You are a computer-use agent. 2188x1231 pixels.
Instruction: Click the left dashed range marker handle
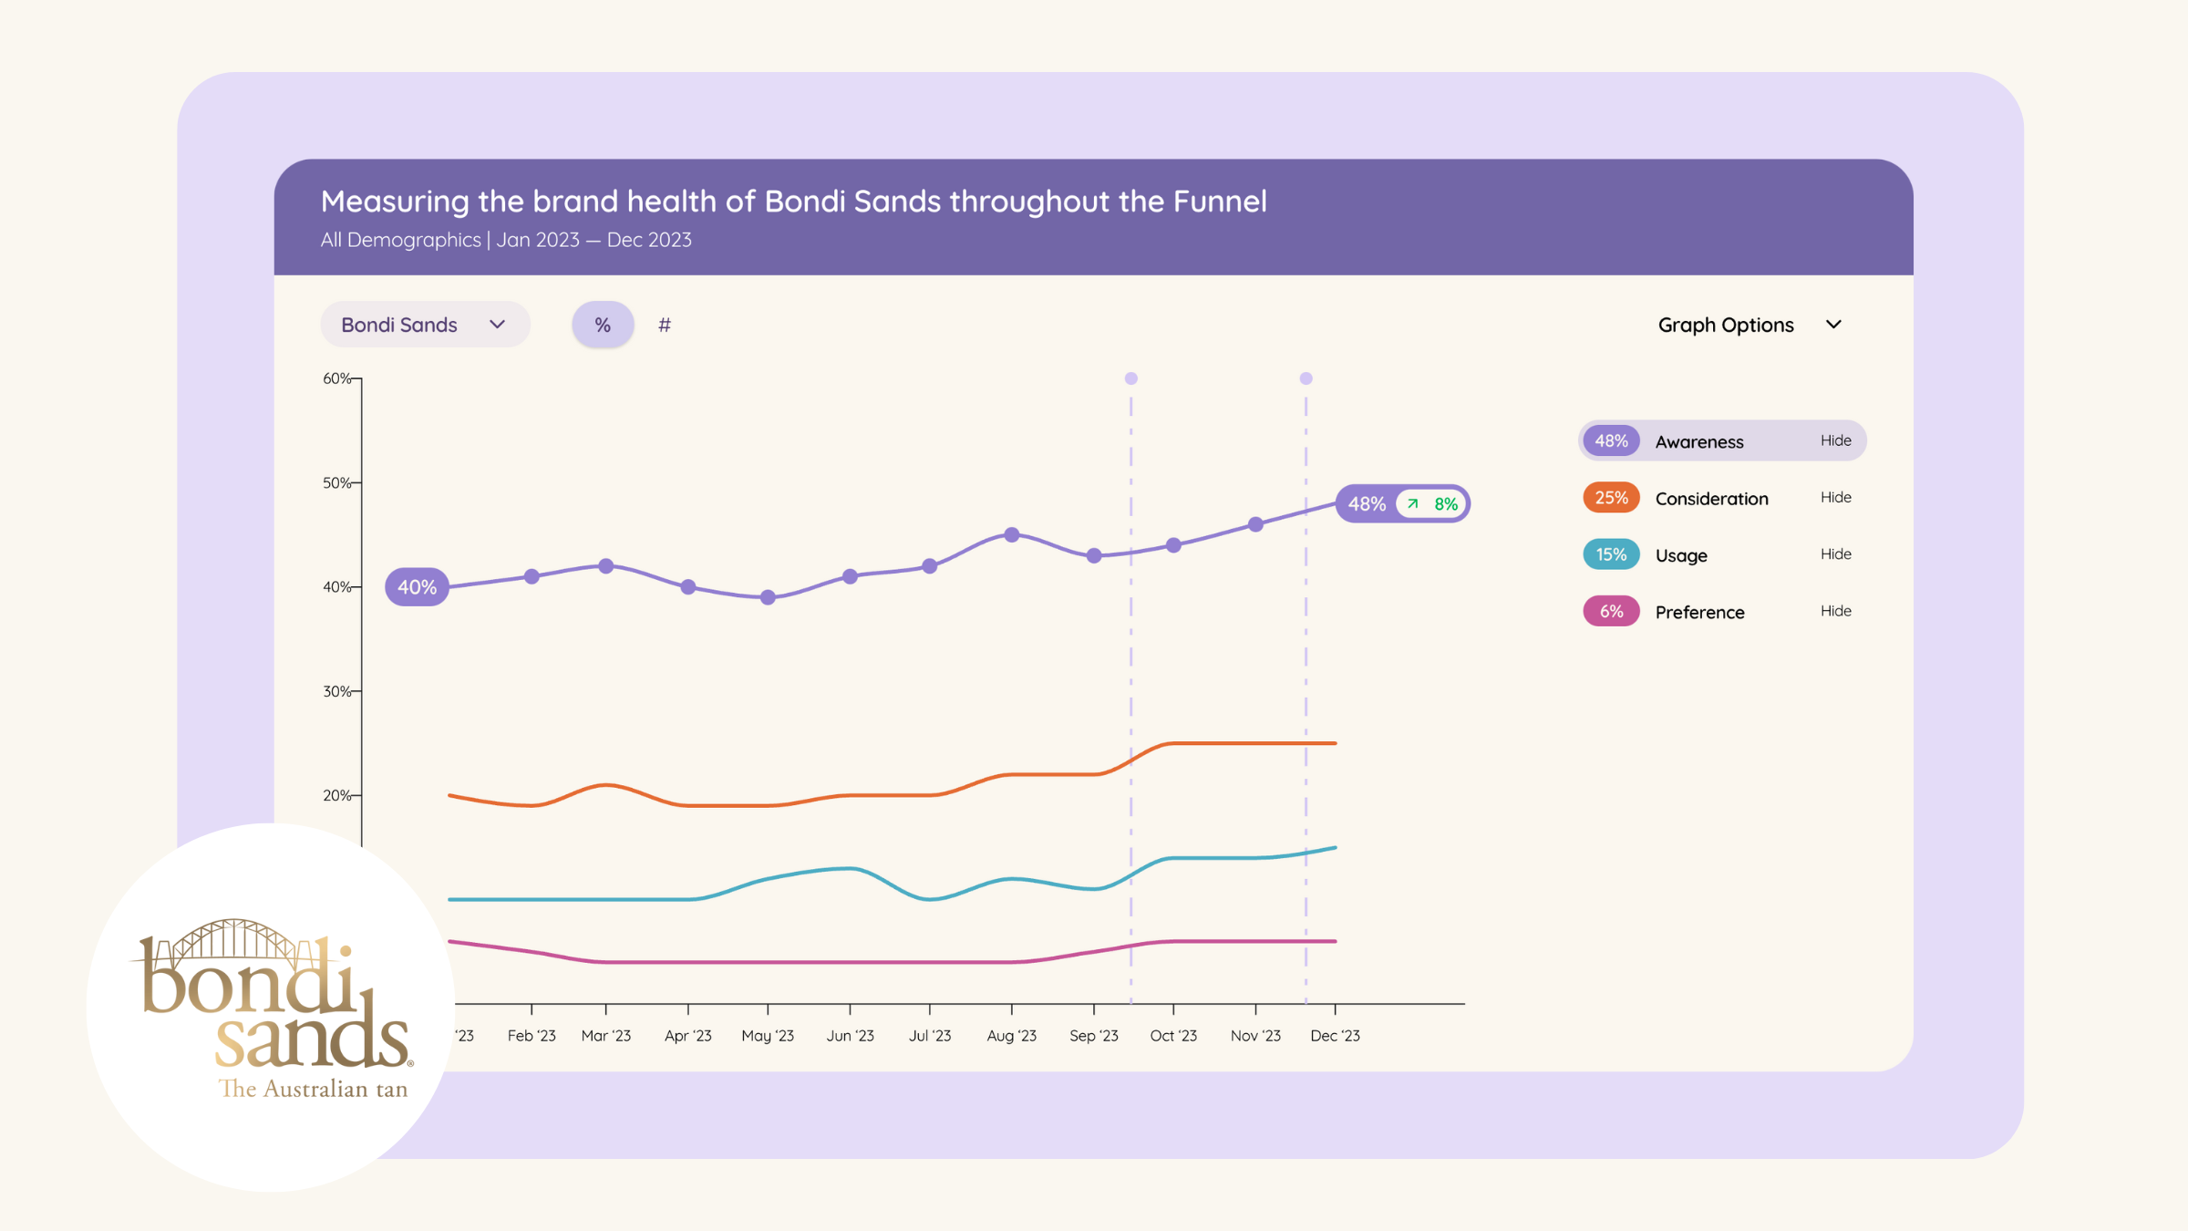(1130, 378)
